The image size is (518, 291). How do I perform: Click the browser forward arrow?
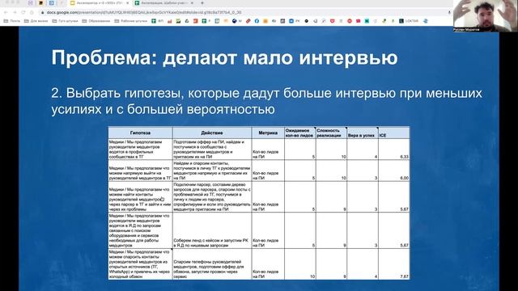pyautogui.click(x=15, y=12)
